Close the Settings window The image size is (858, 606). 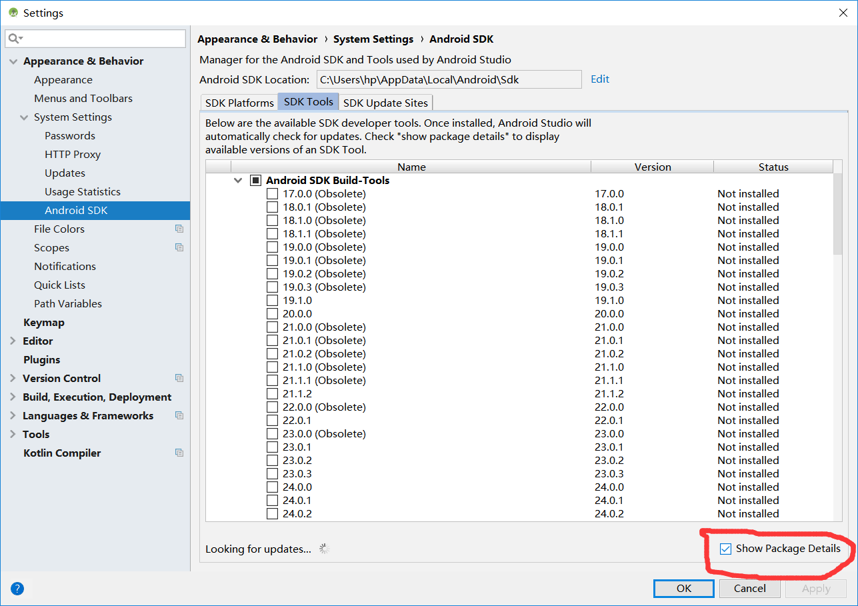tap(843, 13)
